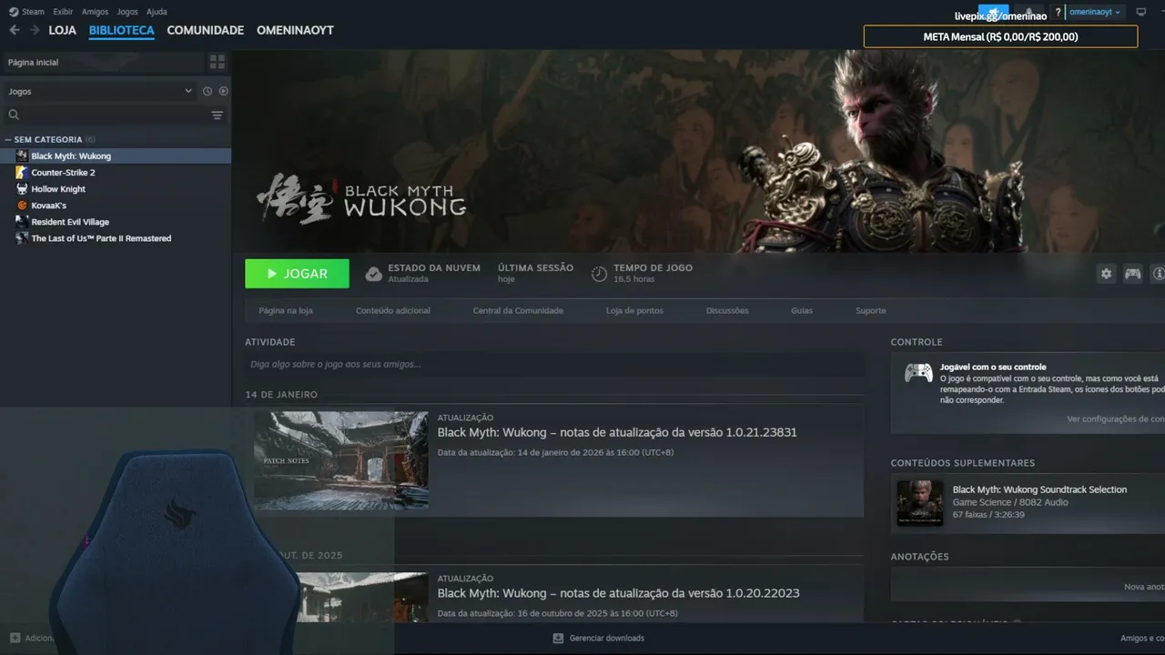Open Página na loja link
Image resolution: width=1165 pixels, height=655 pixels.
click(x=286, y=311)
